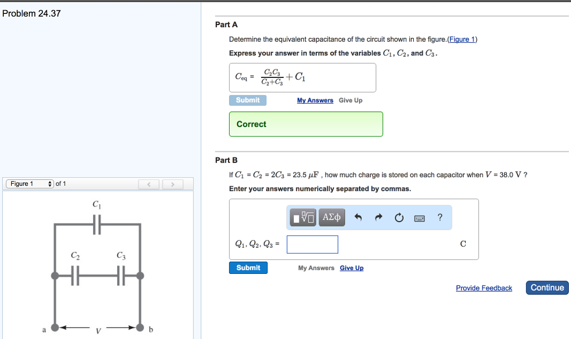Viewport: 571px width, 339px height.
Task: Submit the Part B answer
Action: (248, 268)
